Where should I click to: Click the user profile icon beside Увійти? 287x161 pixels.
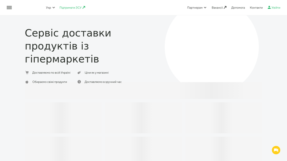coord(269,7)
